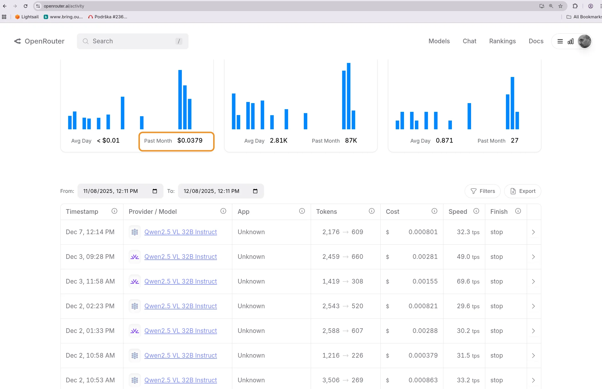Bookmark page with the star icon
Image resolution: width=602 pixels, height=389 pixels.
tap(560, 6)
